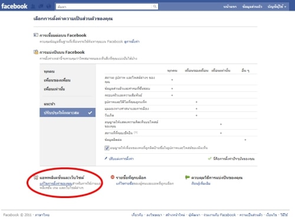Image resolution: width=295 pixels, height=221 pixels.
Task: Select the highlighted ปรับปรุงให้เหมาะสม custom preset
Action: [x=67, y=113]
